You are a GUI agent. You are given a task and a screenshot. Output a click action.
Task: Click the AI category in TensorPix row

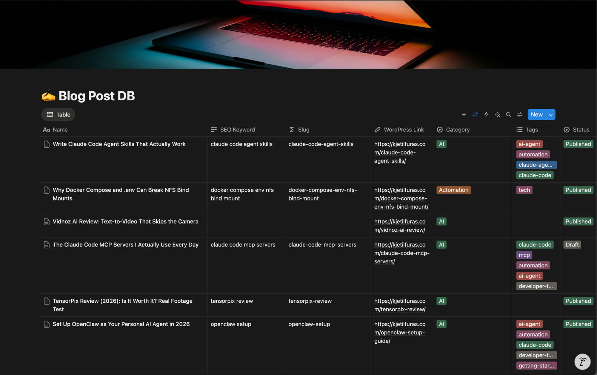[x=441, y=301]
